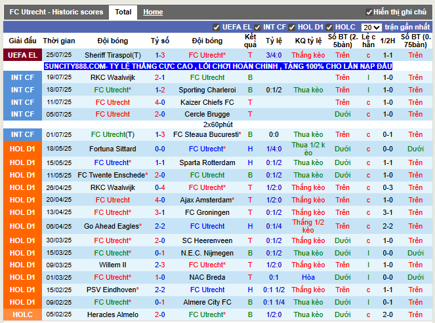435x323 pixels.
Task: Open Fortuna Sittard team link
Action: click(x=113, y=149)
